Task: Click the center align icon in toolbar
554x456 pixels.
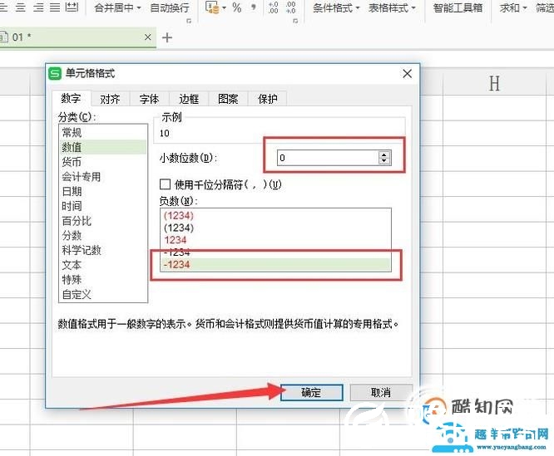Action: 21,7
